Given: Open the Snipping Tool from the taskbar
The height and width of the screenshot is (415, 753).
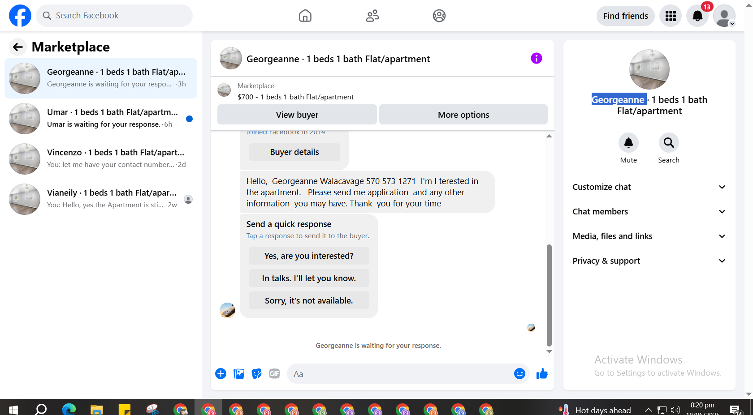Looking at the screenshot, I should click(x=152, y=409).
